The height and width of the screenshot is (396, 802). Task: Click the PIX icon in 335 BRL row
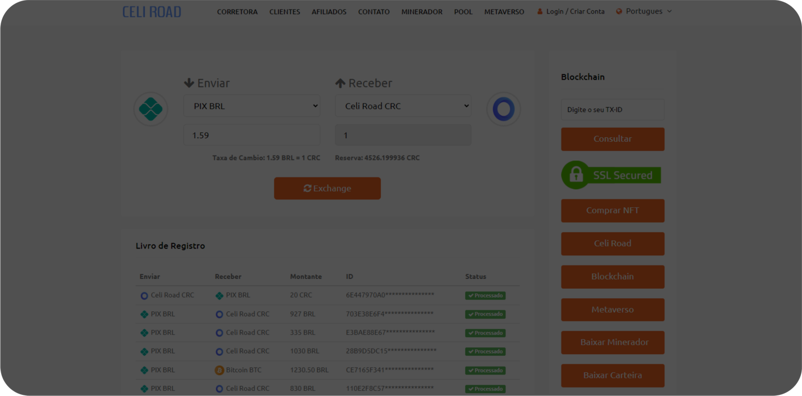[x=144, y=333]
